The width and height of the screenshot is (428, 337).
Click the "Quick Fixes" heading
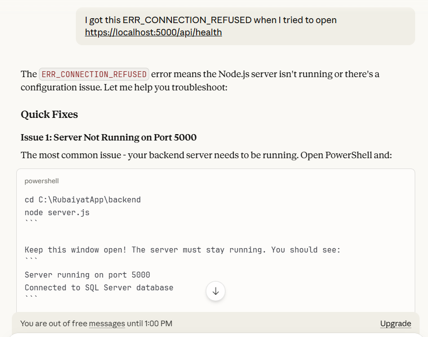pyautogui.click(x=49, y=114)
